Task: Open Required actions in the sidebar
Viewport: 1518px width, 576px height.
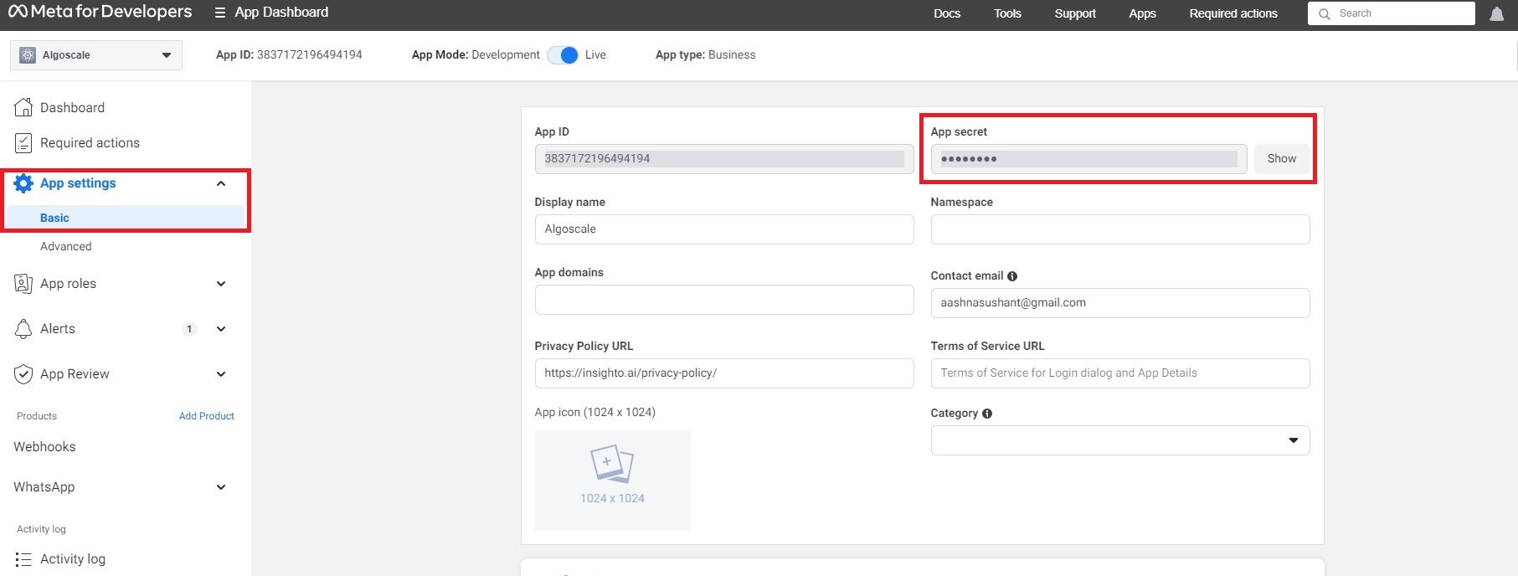Action: [x=90, y=142]
